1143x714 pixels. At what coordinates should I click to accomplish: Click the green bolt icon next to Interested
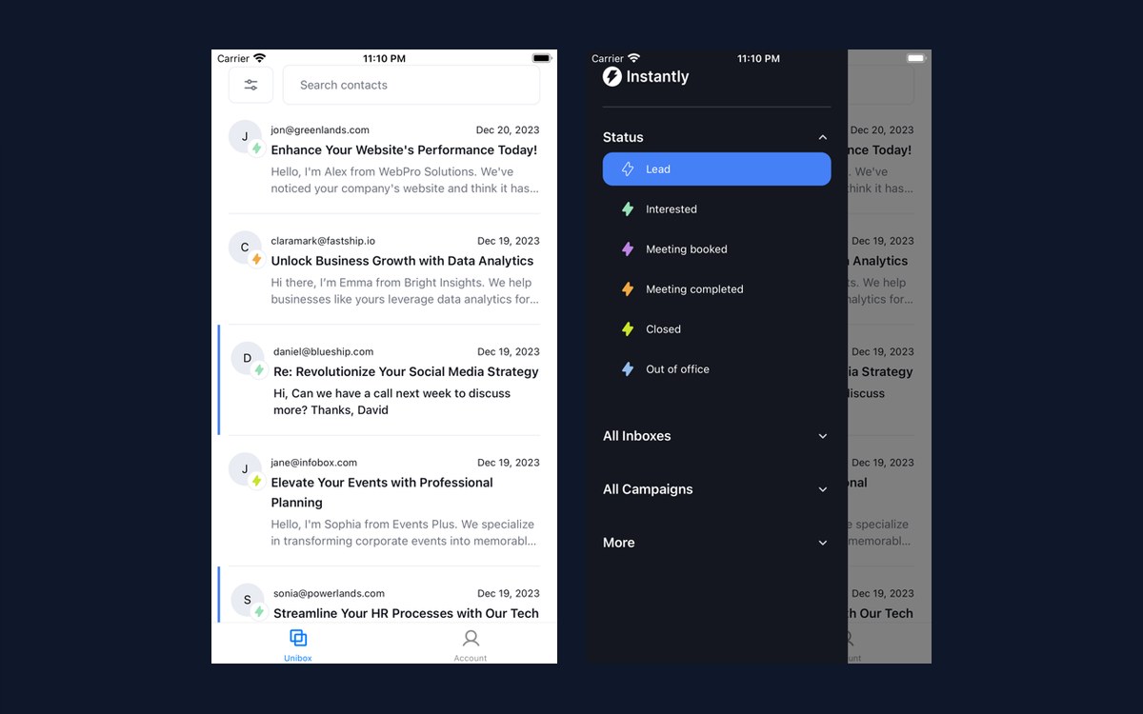point(628,209)
